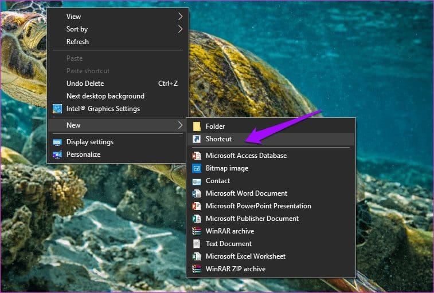The image size is (434, 293).
Task: Create a new Text Document
Action: pos(271,244)
